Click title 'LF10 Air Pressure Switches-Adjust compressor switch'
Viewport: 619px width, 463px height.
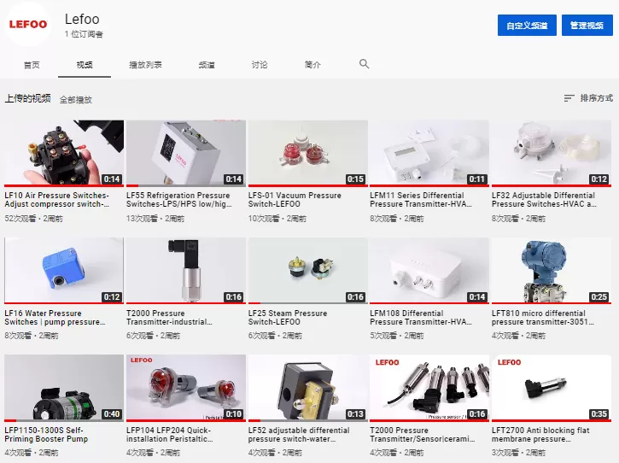(x=57, y=200)
